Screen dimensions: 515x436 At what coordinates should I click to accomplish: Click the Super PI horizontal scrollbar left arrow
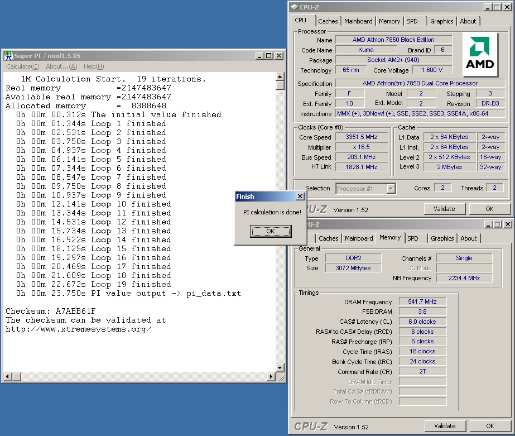tap(8, 376)
